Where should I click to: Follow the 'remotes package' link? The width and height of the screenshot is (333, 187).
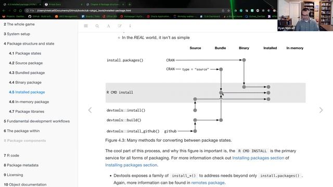pyautogui.click(x=208, y=182)
